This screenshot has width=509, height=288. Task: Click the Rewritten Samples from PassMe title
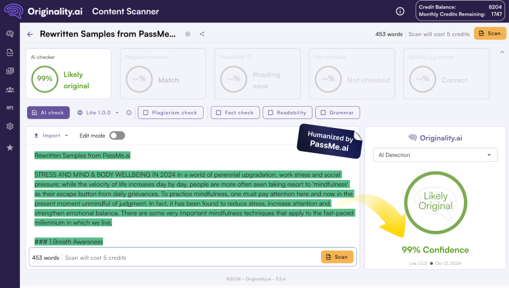point(108,34)
